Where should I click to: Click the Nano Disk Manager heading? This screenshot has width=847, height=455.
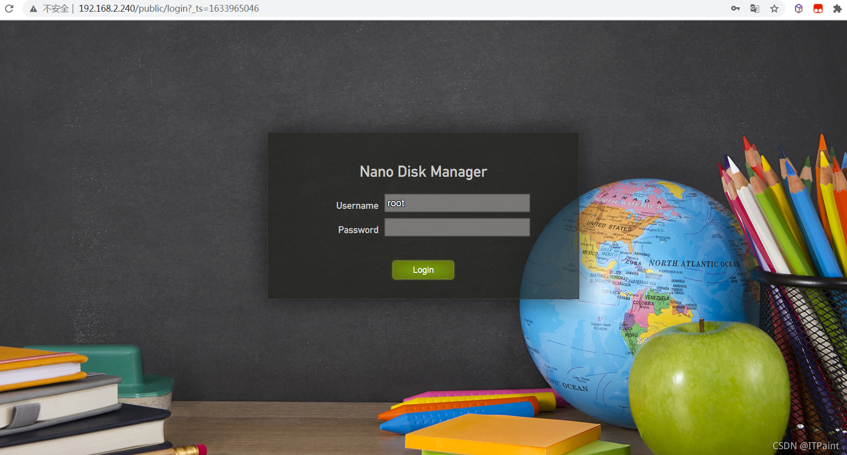[423, 171]
